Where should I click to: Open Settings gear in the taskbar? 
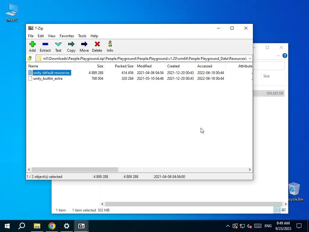[x=67, y=226]
